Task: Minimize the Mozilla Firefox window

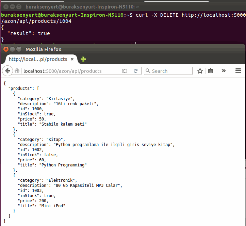Action: pos(12,49)
